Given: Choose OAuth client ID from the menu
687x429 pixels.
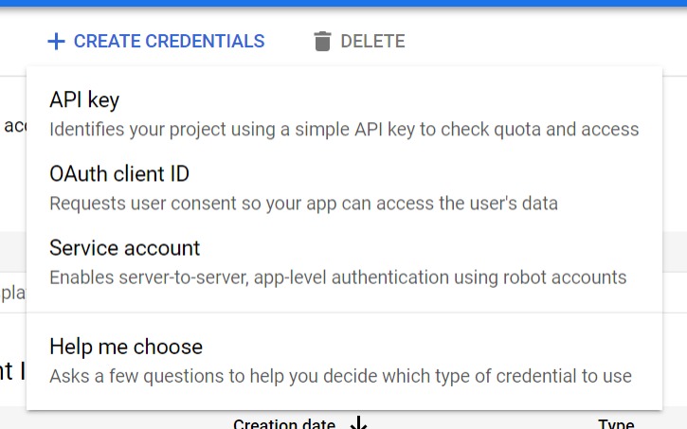Looking at the screenshot, I should (344, 188).
